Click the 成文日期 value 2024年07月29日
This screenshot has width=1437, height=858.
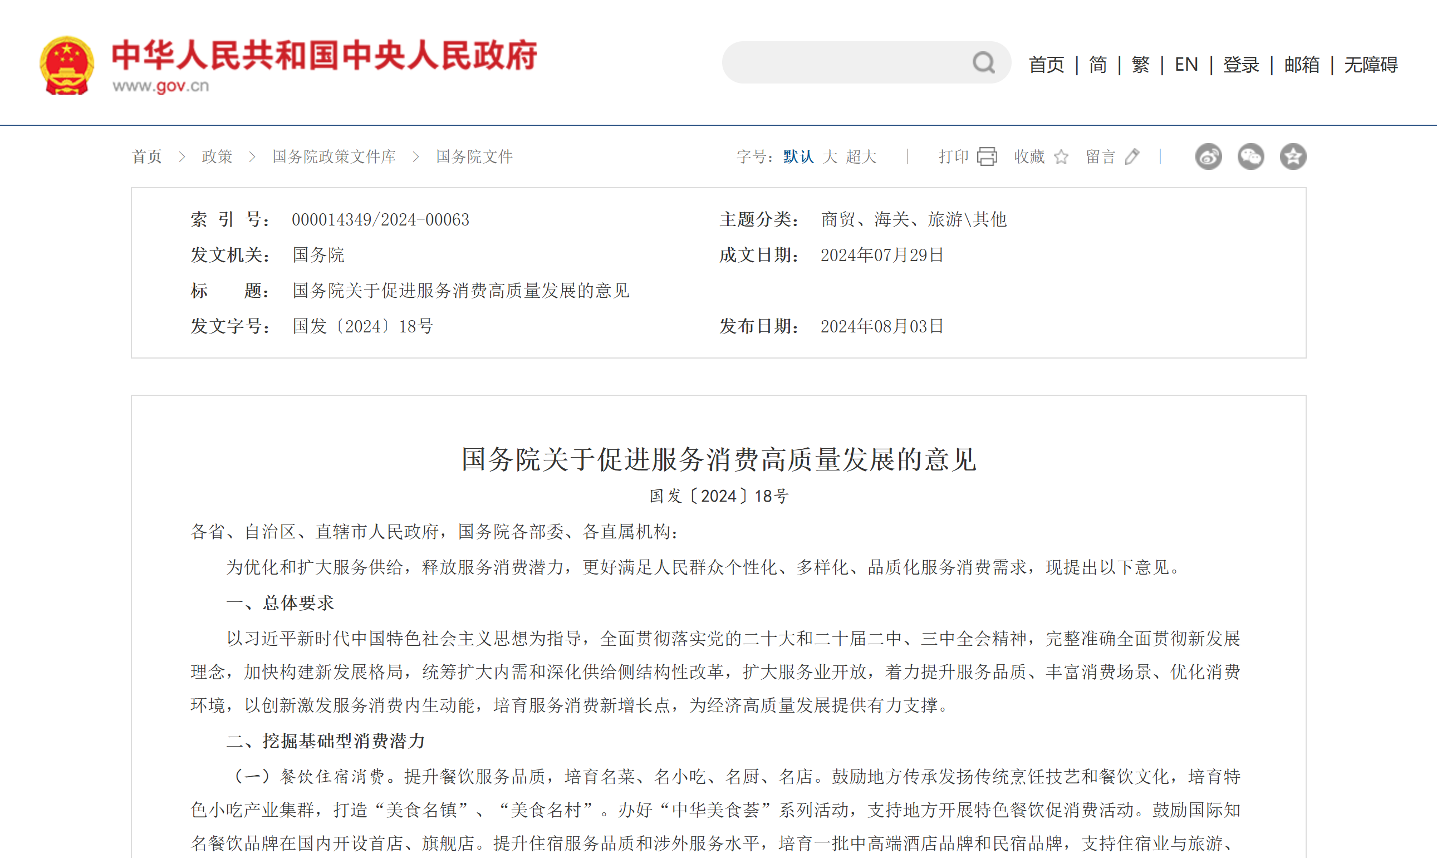click(x=882, y=255)
